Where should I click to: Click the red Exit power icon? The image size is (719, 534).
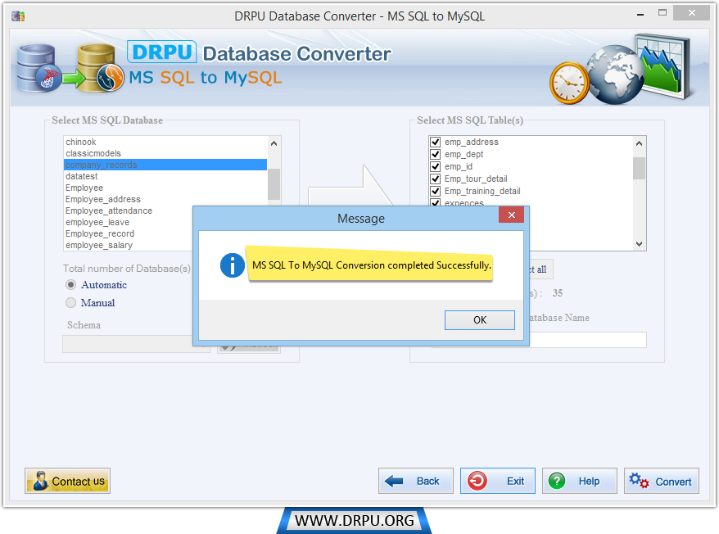pyautogui.click(x=477, y=481)
